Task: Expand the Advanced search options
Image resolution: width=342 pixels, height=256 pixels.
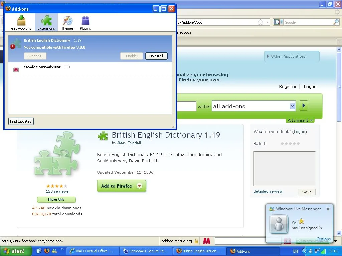Action: pos(300,120)
